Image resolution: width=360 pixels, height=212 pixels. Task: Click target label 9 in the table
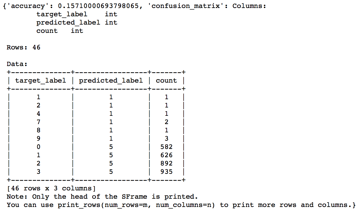pos(38,139)
